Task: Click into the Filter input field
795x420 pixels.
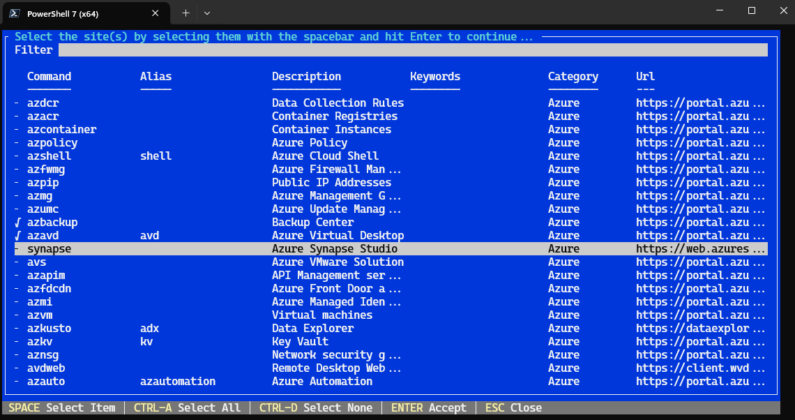Action: (x=413, y=50)
